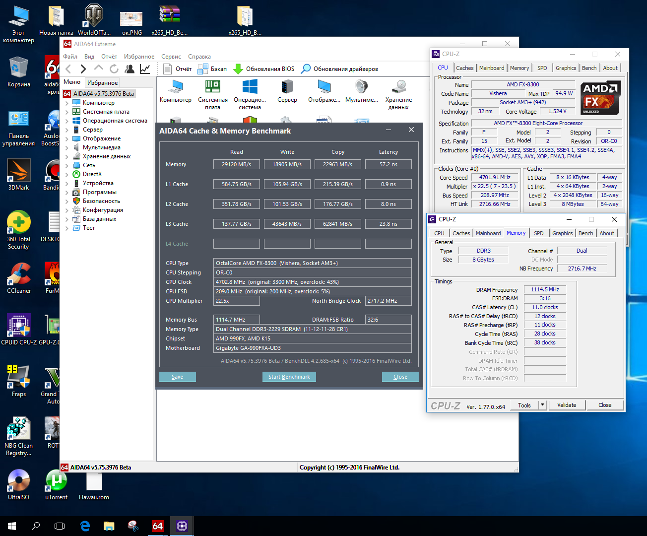
Task: Switch to SPD tab in CPU-Z memory window
Action: pyautogui.click(x=538, y=233)
